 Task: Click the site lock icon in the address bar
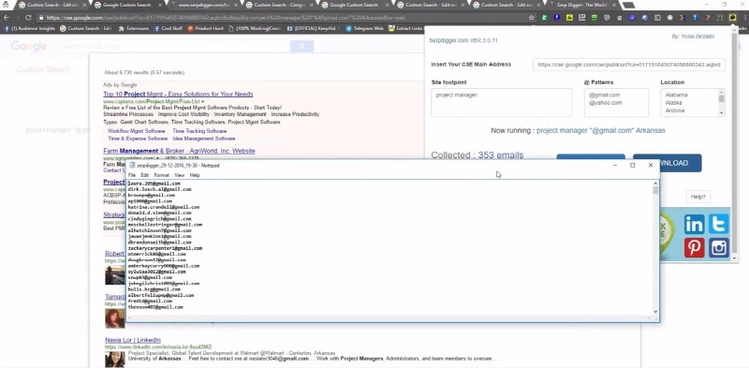(41, 18)
